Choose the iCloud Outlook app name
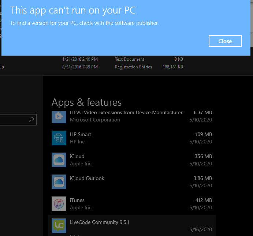 pyautogui.click(x=87, y=178)
